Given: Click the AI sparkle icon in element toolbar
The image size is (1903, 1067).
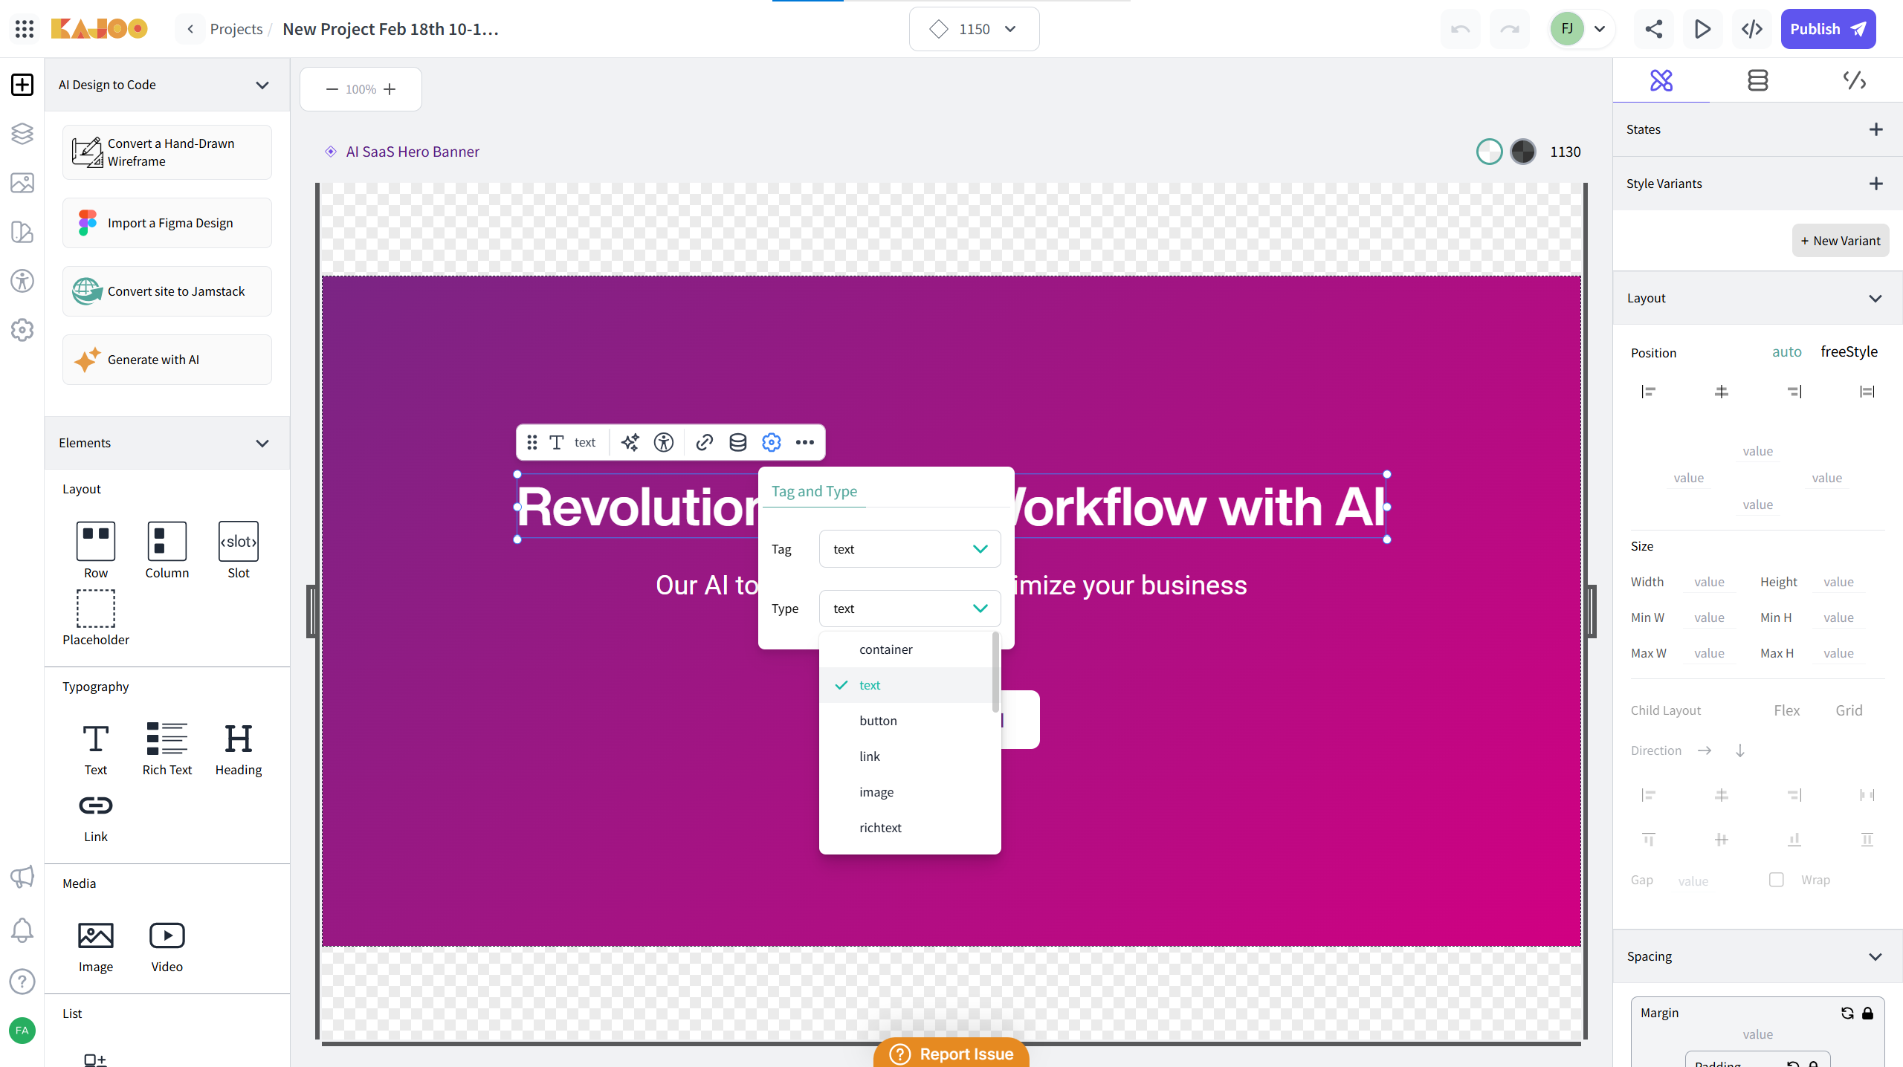Looking at the screenshot, I should [x=630, y=442].
